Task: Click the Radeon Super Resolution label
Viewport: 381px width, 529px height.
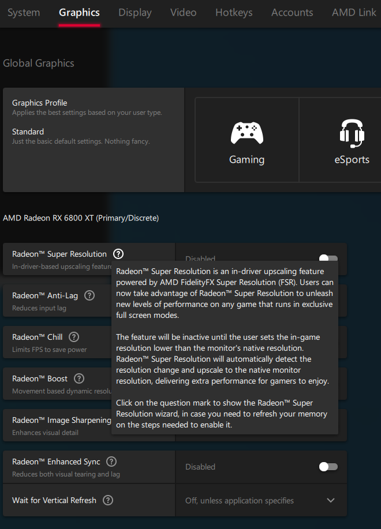Action: coord(59,254)
